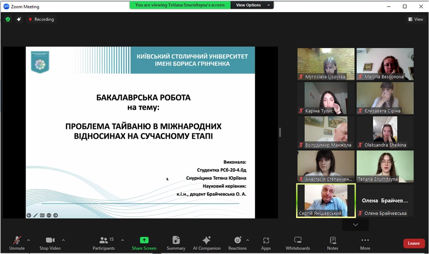Open the Apps panel
This screenshot has height=254, width=429.
pyautogui.click(x=266, y=243)
